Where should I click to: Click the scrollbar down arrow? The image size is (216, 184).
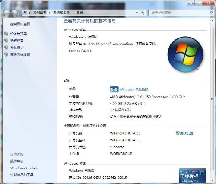(x=212, y=180)
